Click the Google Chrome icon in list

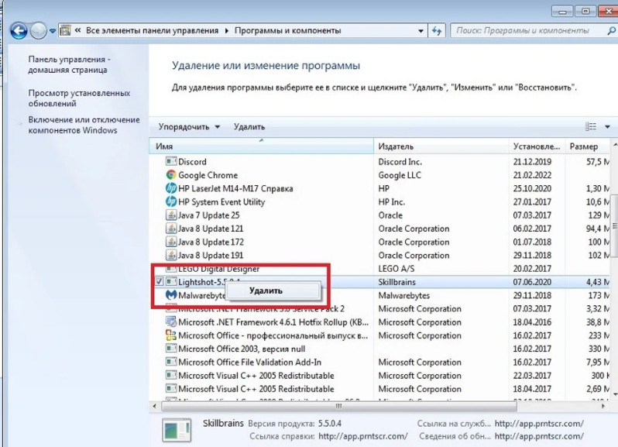(171, 175)
